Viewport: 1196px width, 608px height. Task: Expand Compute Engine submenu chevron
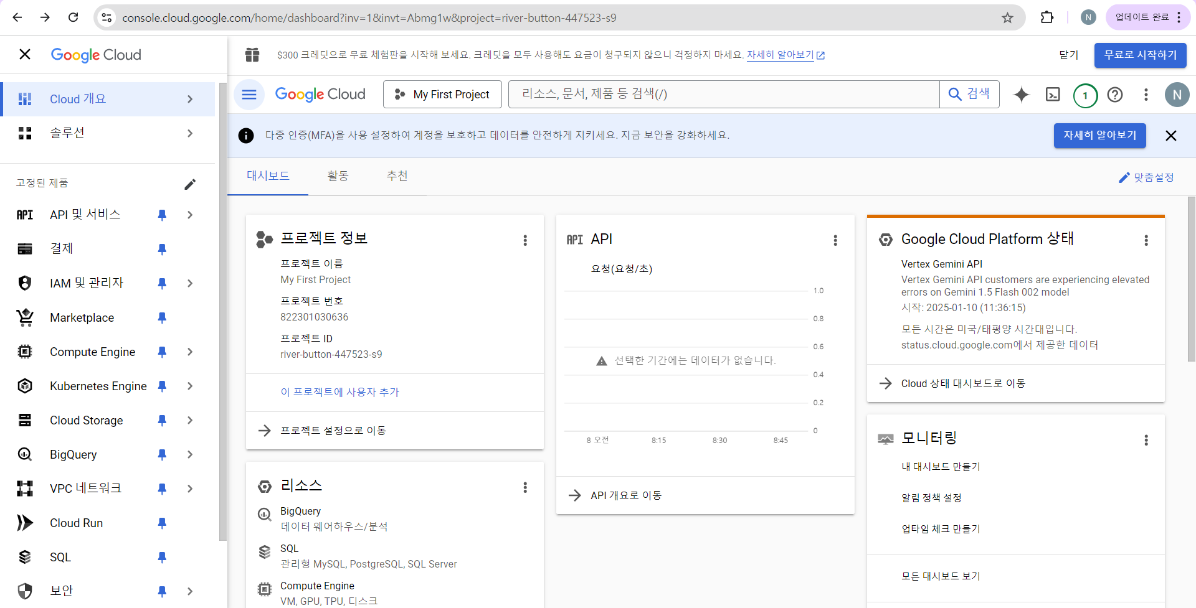pos(190,352)
